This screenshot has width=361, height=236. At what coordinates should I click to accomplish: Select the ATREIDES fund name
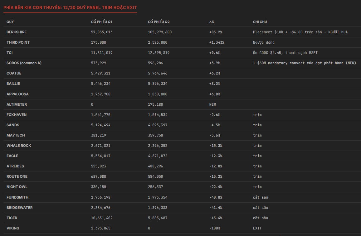tap(15, 166)
